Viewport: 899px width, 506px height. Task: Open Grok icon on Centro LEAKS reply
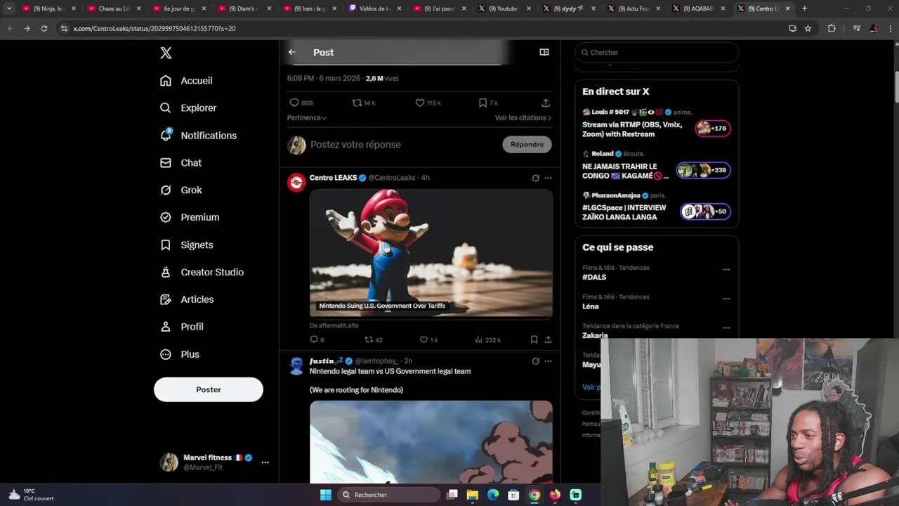[x=536, y=178]
